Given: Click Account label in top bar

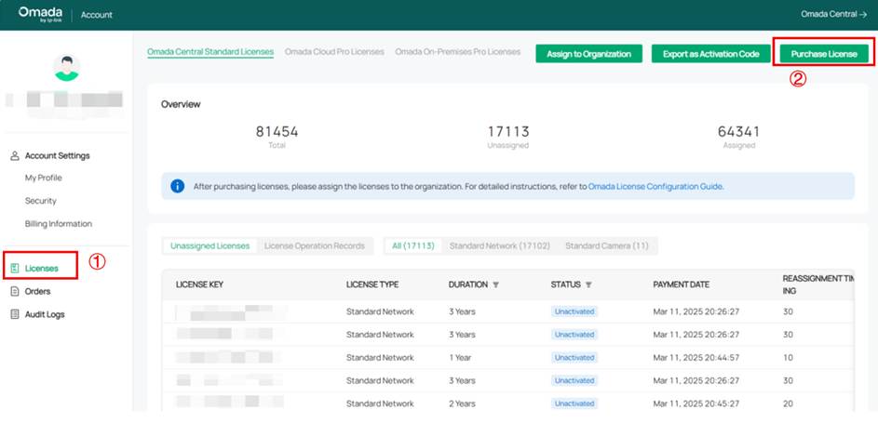Looking at the screenshot, I should [x=96, y=15].
